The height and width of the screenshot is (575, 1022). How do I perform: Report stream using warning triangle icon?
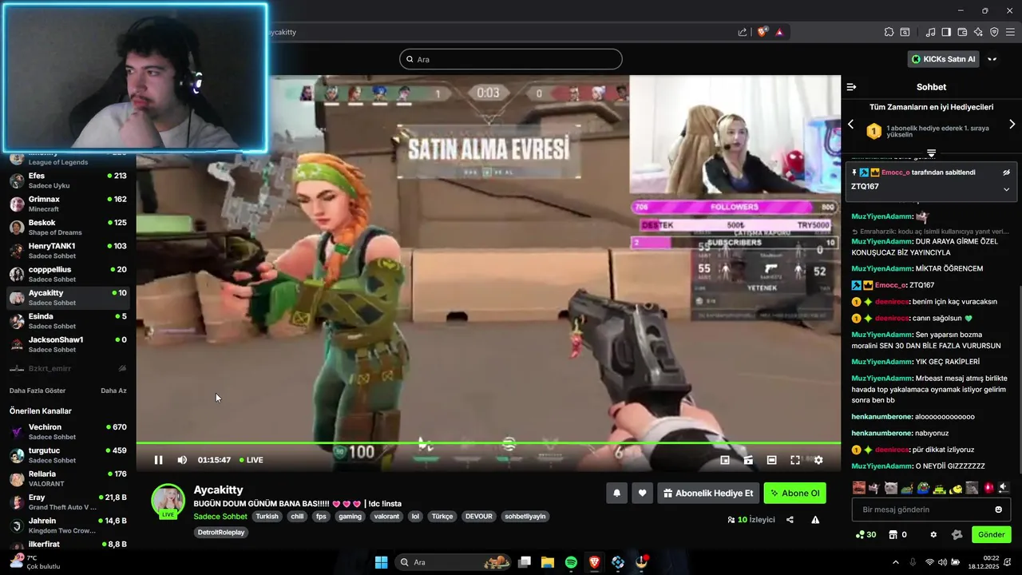point(815,520)
